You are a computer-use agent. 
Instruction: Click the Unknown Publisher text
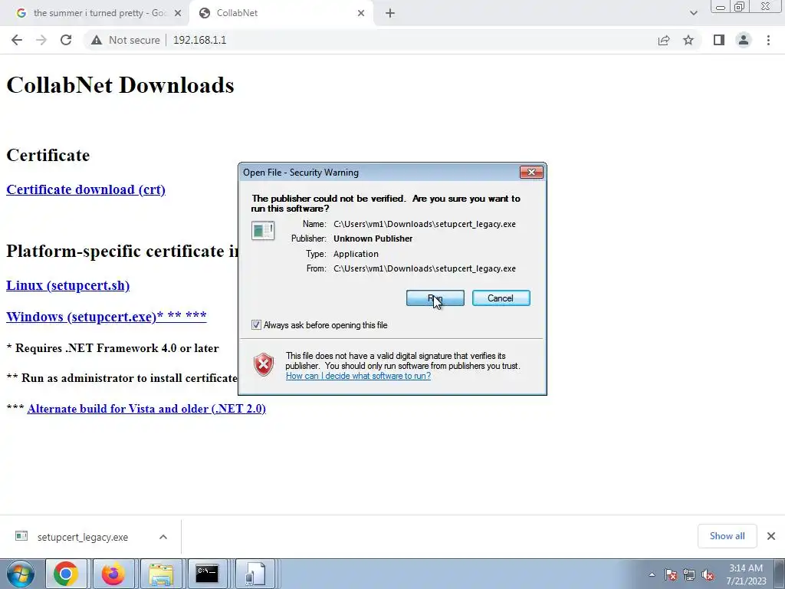pyautogui.click(x=373, y=239)
